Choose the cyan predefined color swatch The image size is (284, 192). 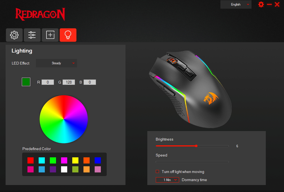[x=42, y=160]
